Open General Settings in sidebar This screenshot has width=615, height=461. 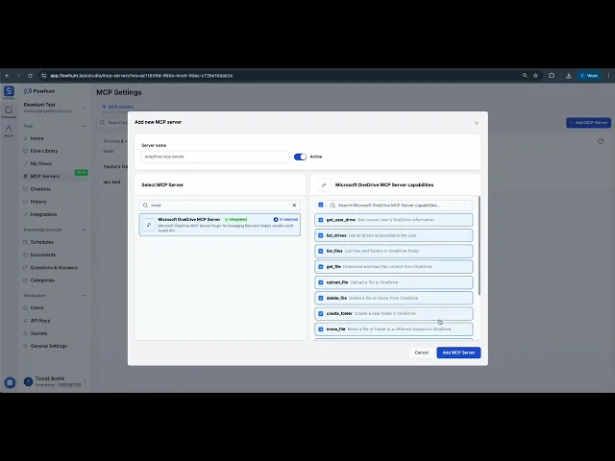coord(49,346)
